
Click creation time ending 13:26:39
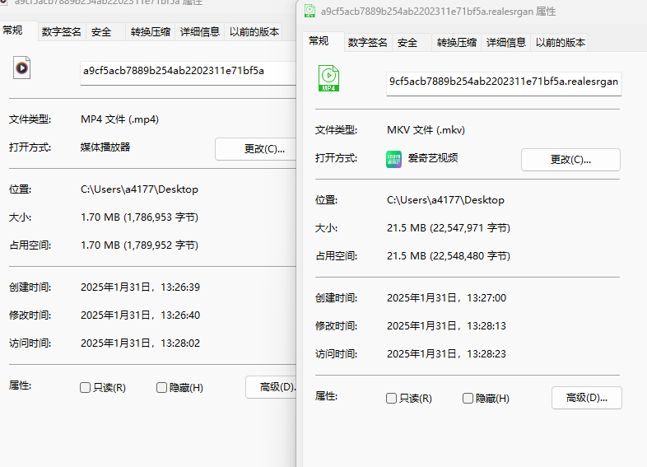tap(140, 287)
